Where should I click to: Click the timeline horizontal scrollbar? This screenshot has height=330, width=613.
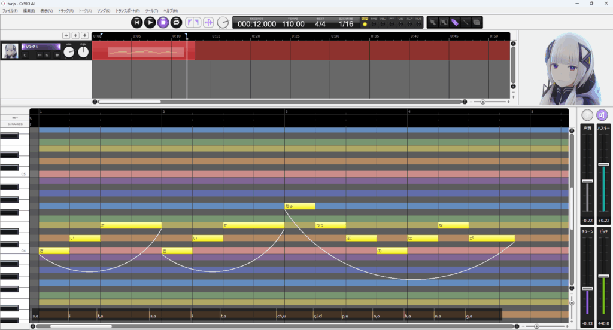click(129, 102)
